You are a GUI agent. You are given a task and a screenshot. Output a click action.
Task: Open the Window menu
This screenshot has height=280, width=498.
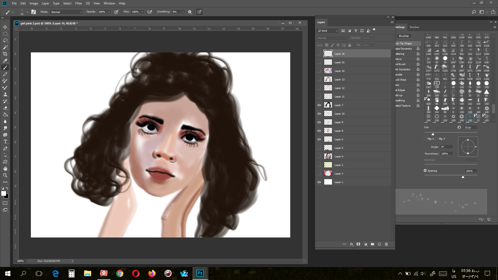(x=109, y=3)
